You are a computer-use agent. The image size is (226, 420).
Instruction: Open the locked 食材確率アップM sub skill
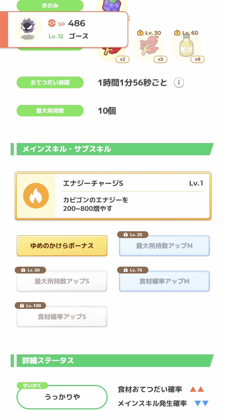coord(164,281)
